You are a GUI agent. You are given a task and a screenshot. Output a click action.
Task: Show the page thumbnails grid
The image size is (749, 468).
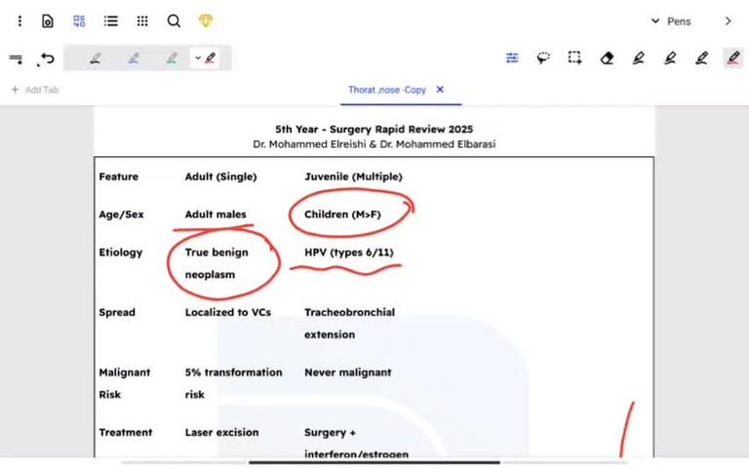click(x=142, y=21)
